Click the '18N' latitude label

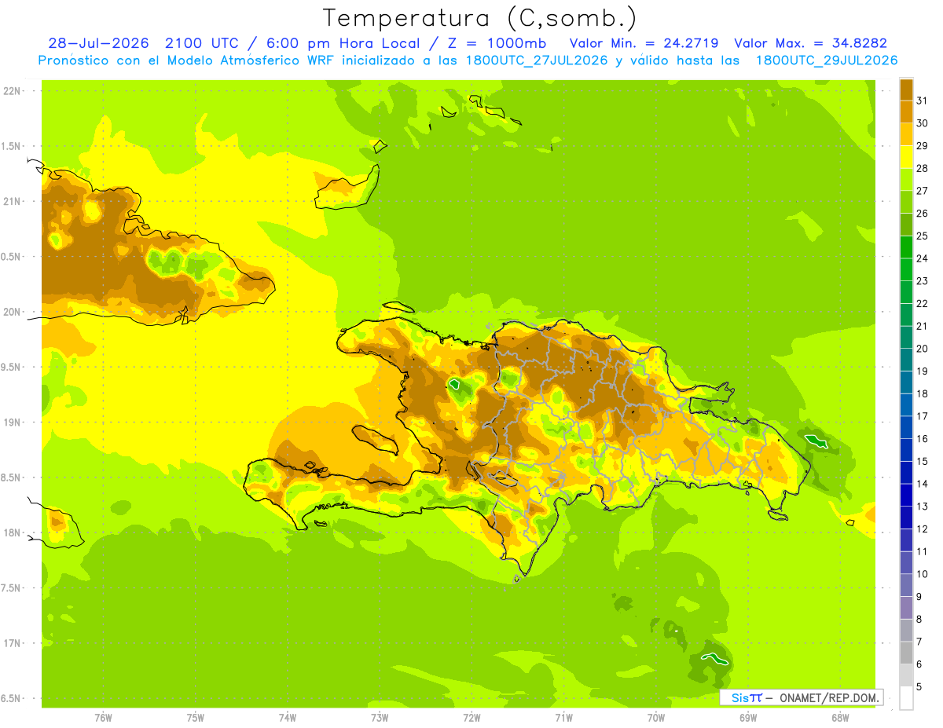point(11,532)
